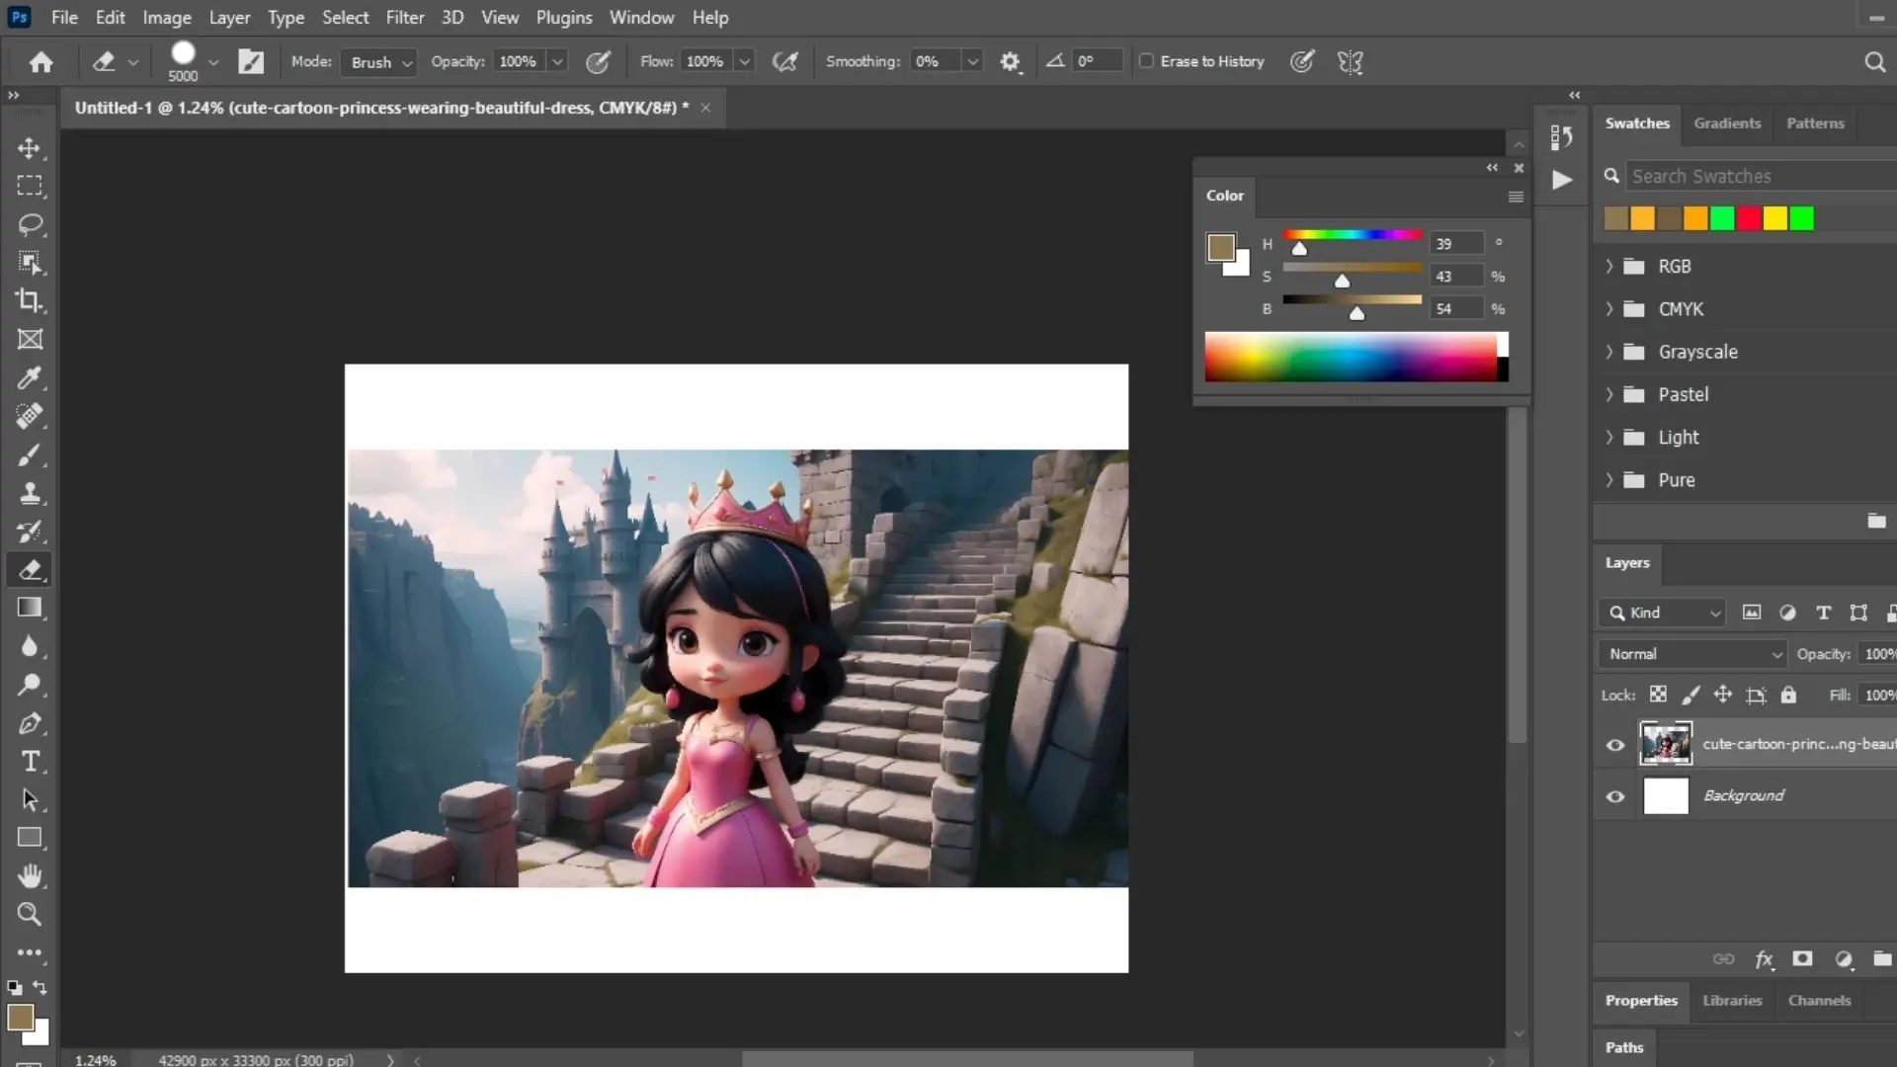Hide the cute-cartoon-princess layer
The image size is (1897, 1067).
(1615, 745)
